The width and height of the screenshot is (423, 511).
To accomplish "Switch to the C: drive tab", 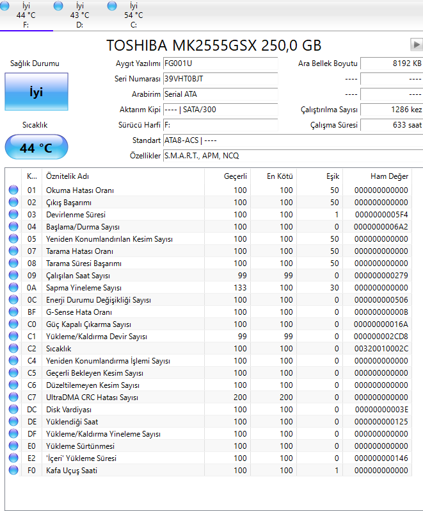I will 133,15.
